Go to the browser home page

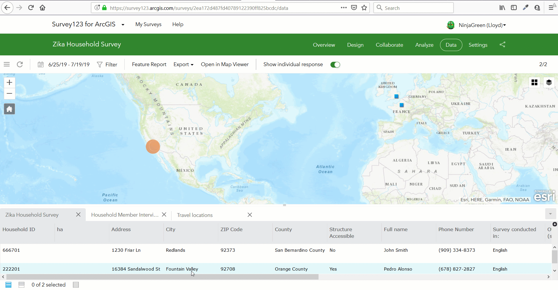click(x=42, y=8)
